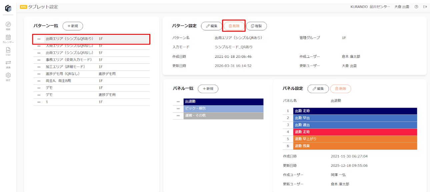Grab the handle of 運搬・その他 panel row
430x192 pixels.
(178, 116)
